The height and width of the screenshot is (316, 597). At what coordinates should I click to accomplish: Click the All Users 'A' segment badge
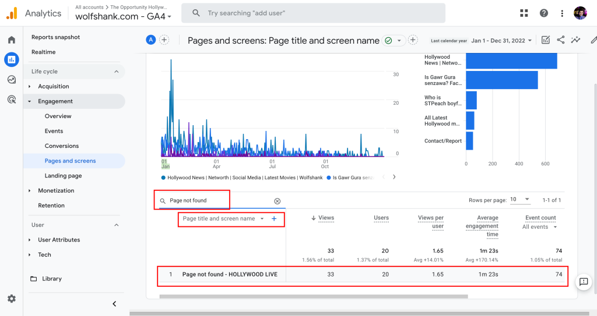[x=151, y=40]
